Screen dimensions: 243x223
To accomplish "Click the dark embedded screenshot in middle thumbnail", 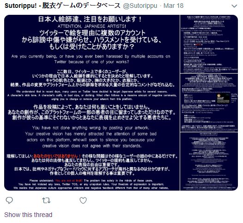I will pyautogui.click(x=223, y=98).
